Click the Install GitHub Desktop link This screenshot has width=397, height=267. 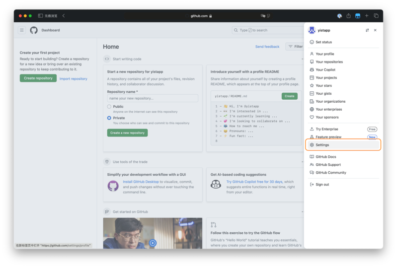pos(141,182)
